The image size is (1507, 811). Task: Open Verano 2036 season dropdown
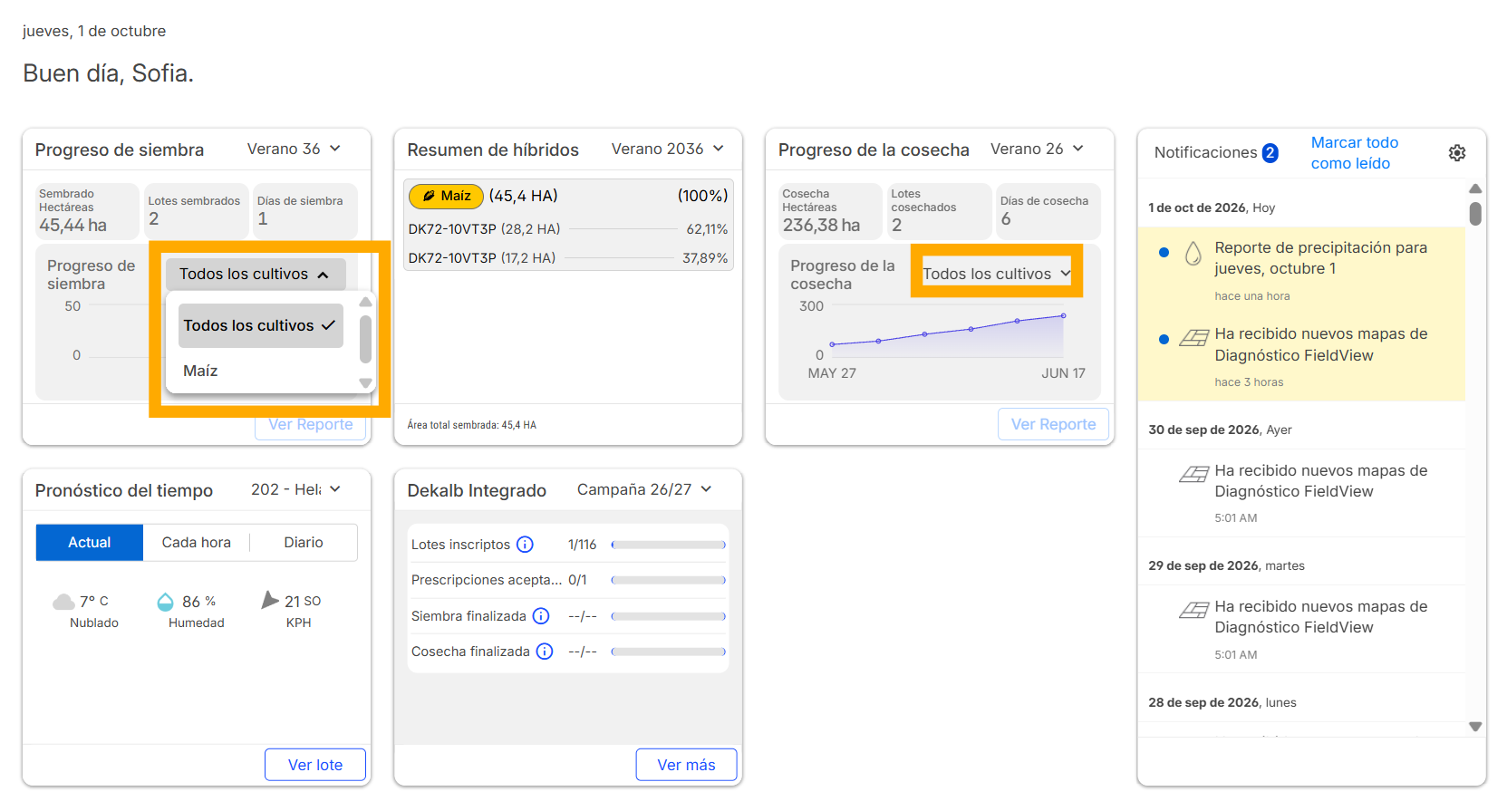668,149
